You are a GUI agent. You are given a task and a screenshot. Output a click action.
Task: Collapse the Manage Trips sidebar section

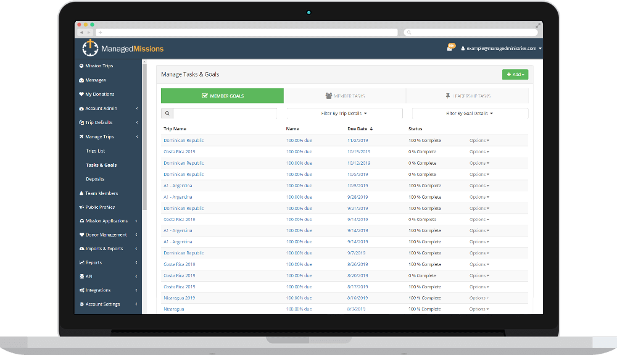[136, 137]
